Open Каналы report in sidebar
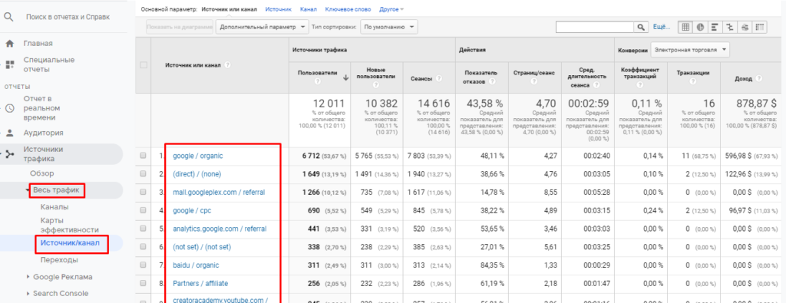The width and height of the screenshot is (786, 303). click(x=54, y=207)
